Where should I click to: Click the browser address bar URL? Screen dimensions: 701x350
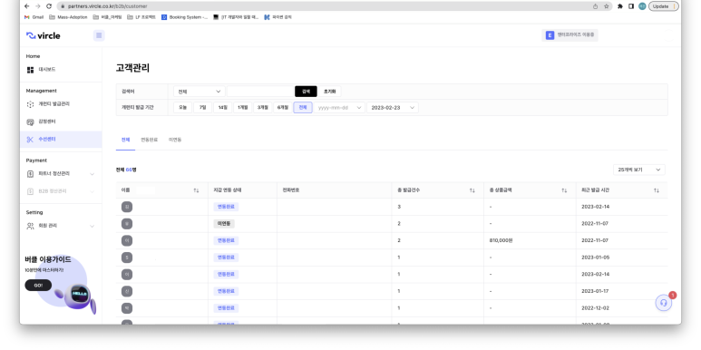107,6
